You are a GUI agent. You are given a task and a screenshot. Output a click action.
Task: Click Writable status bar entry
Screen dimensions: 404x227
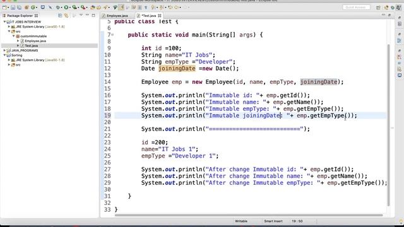[241, 221]
